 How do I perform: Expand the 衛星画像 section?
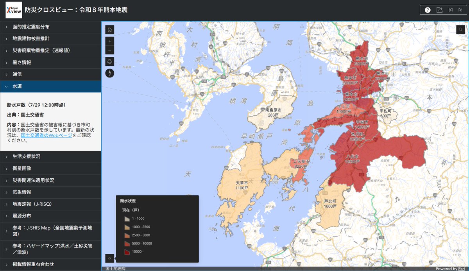click(50, 169)
